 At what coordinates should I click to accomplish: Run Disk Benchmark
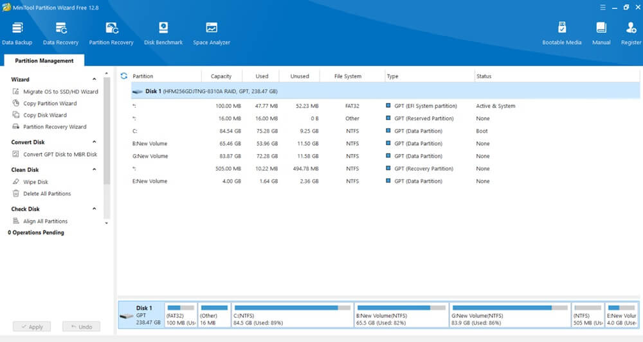(x=163, y=33)
